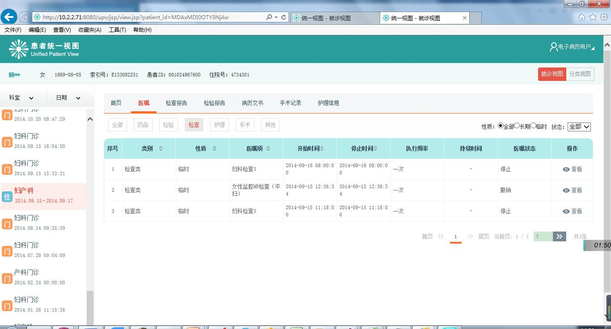Expand the 科室 department filter dropdown
Image resolution: width=611 pixels, height=329 pixels.
click(21, 98)
